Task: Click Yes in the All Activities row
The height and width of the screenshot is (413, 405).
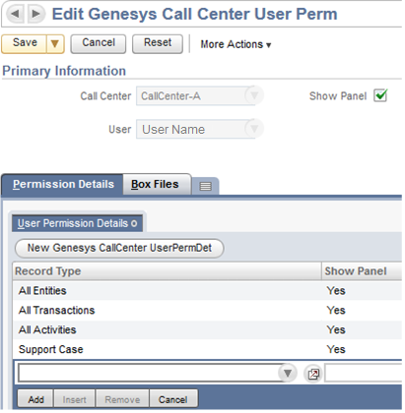Action: (336, 329)
